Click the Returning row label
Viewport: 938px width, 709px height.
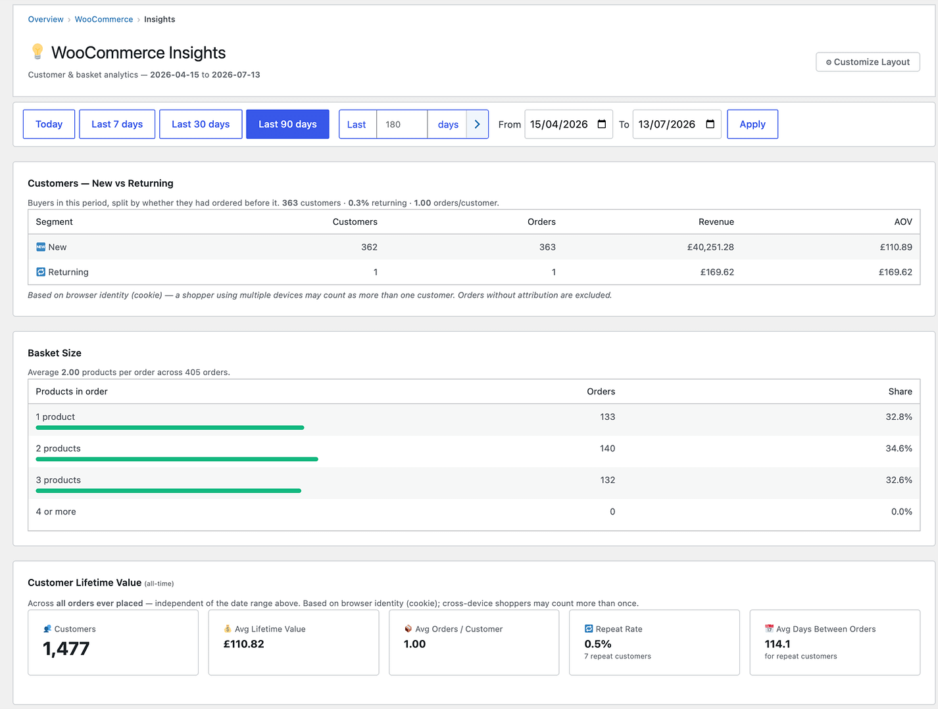click(x=68, y=272)
